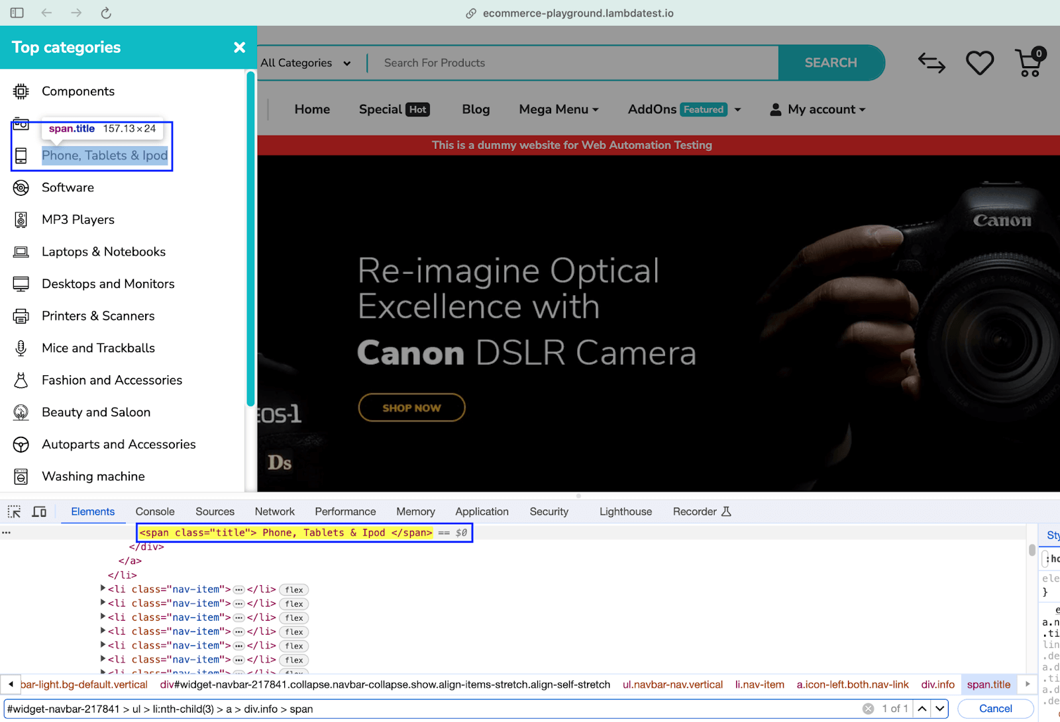Image resolution: width=1060 pixels, height=722 pixels.
Task: Click the compare arrows icon
Action: pos(931,64)
